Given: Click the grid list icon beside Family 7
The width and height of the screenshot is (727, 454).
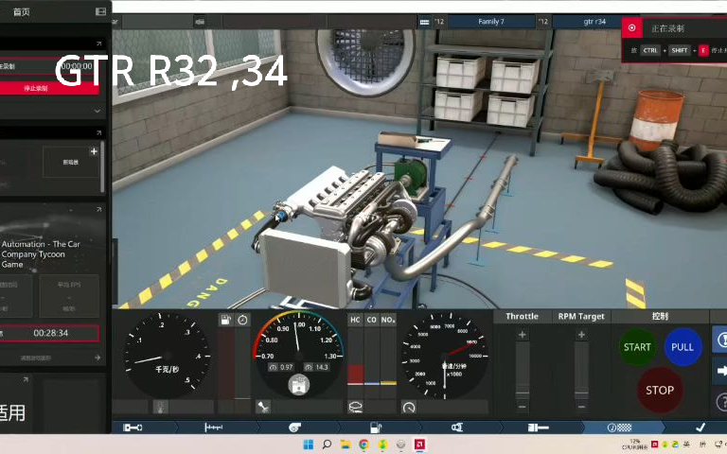Looking at the screenshot, I should pos(424,22).
